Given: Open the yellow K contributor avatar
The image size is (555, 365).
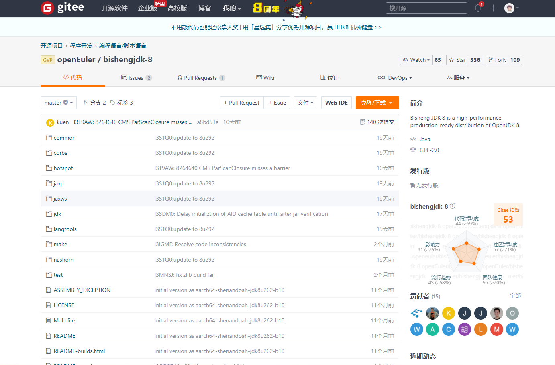Looking at the screenshot, I should (449, 313).
